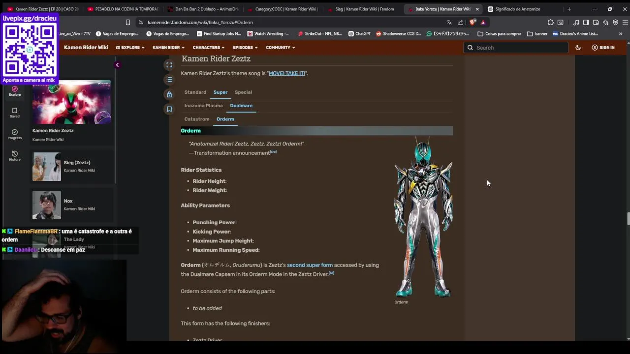Click the share icon in the address bar
This screenshot has width=630, height=354.
point(460,23)
